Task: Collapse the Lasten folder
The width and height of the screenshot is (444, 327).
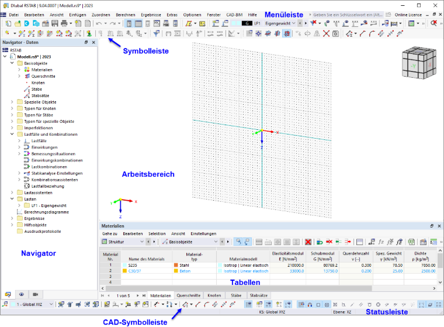Action: [12, 199]
